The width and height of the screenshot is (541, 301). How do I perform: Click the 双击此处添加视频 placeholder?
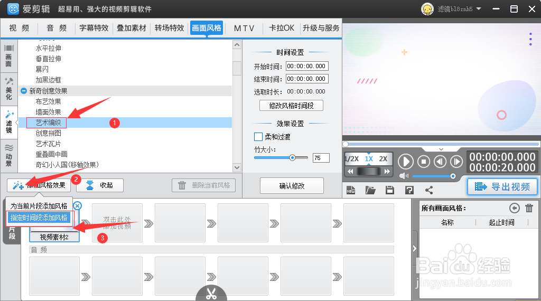[117, 223]
